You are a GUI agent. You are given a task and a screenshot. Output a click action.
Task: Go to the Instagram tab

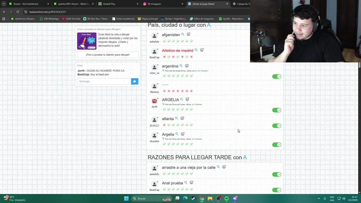pyautogui.click(x=163, y=4)
